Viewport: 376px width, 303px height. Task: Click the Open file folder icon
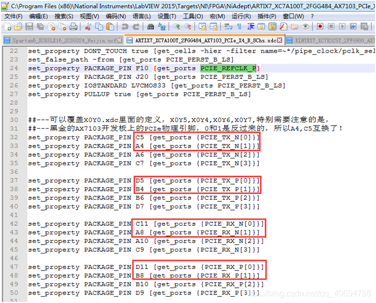point(17,27)
